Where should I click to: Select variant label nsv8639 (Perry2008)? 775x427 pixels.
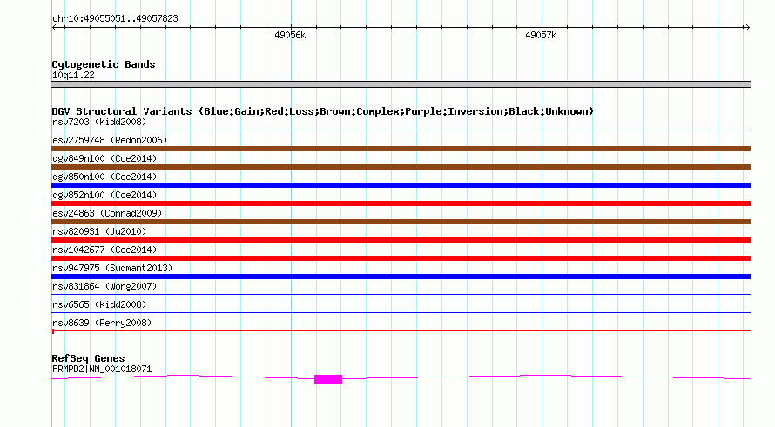[x=102, y=323]
